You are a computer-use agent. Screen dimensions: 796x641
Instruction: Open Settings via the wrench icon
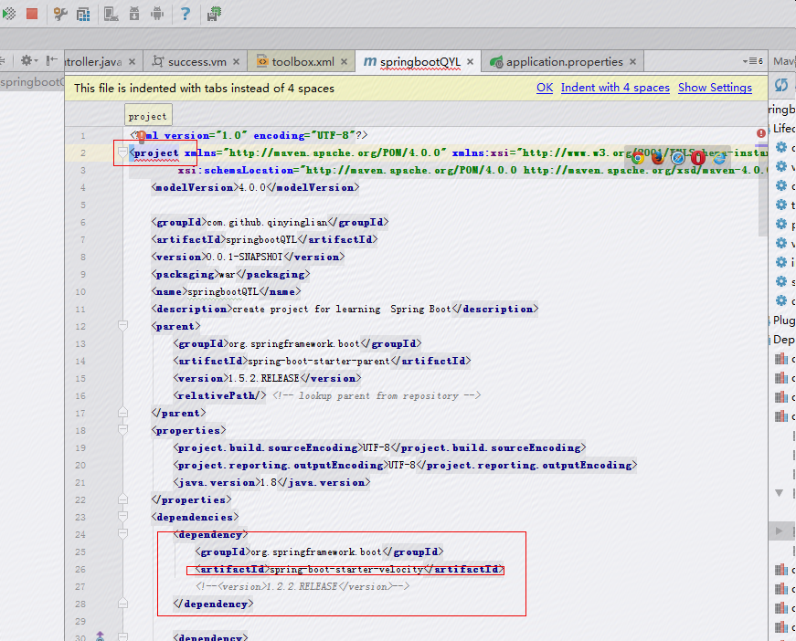pyautogui.click(x=60, y=14)
